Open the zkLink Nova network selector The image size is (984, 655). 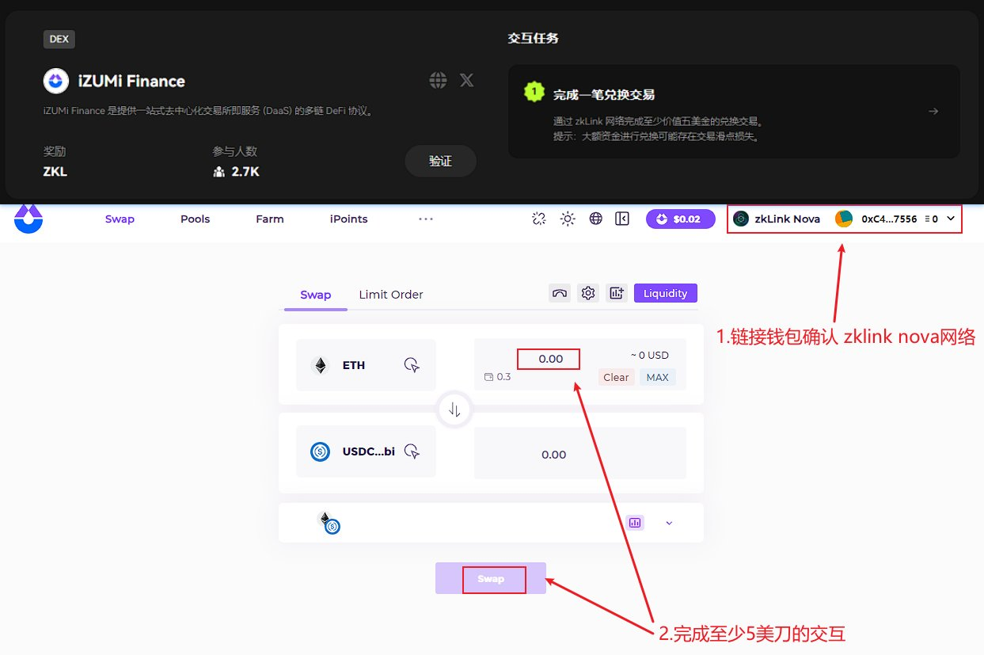pos(777,219)
